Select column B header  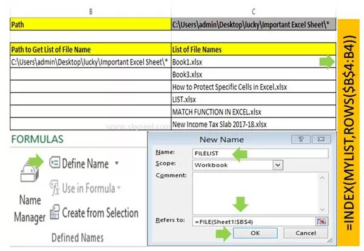[91, 12]
